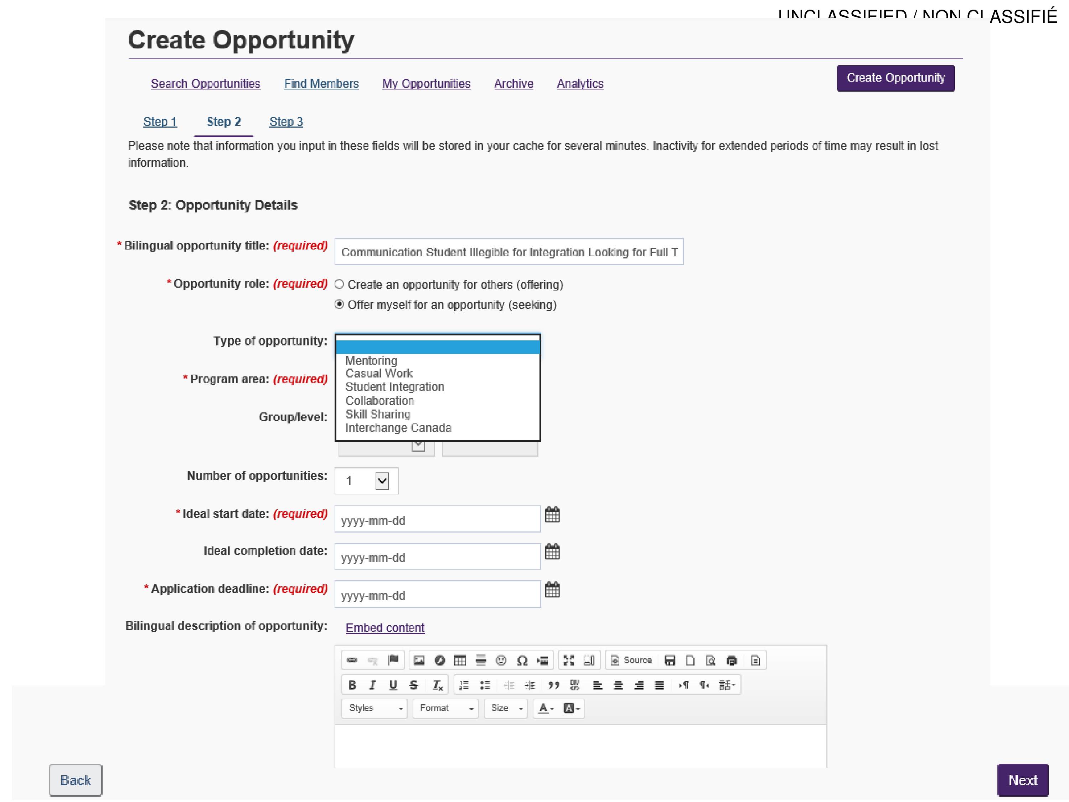
Task: Set text direction left-to-right
Action: point(683,685)
